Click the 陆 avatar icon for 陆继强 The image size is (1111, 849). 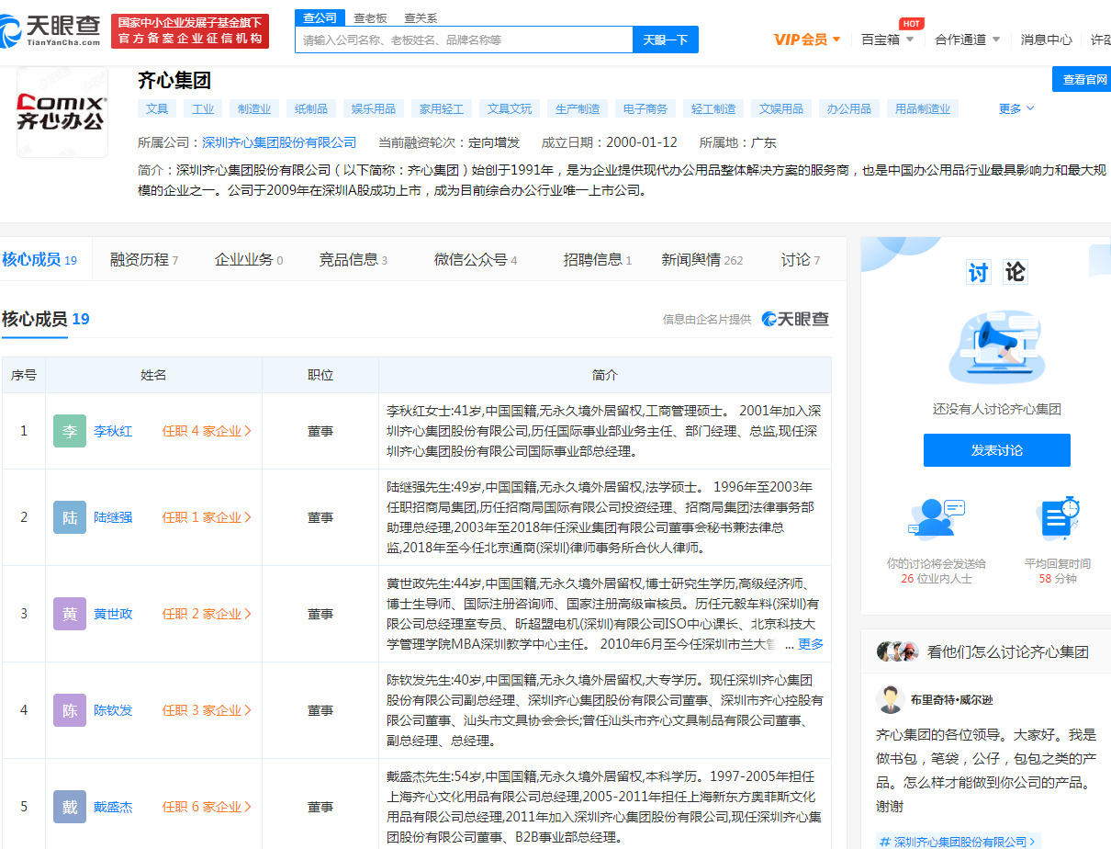point(70,517)
